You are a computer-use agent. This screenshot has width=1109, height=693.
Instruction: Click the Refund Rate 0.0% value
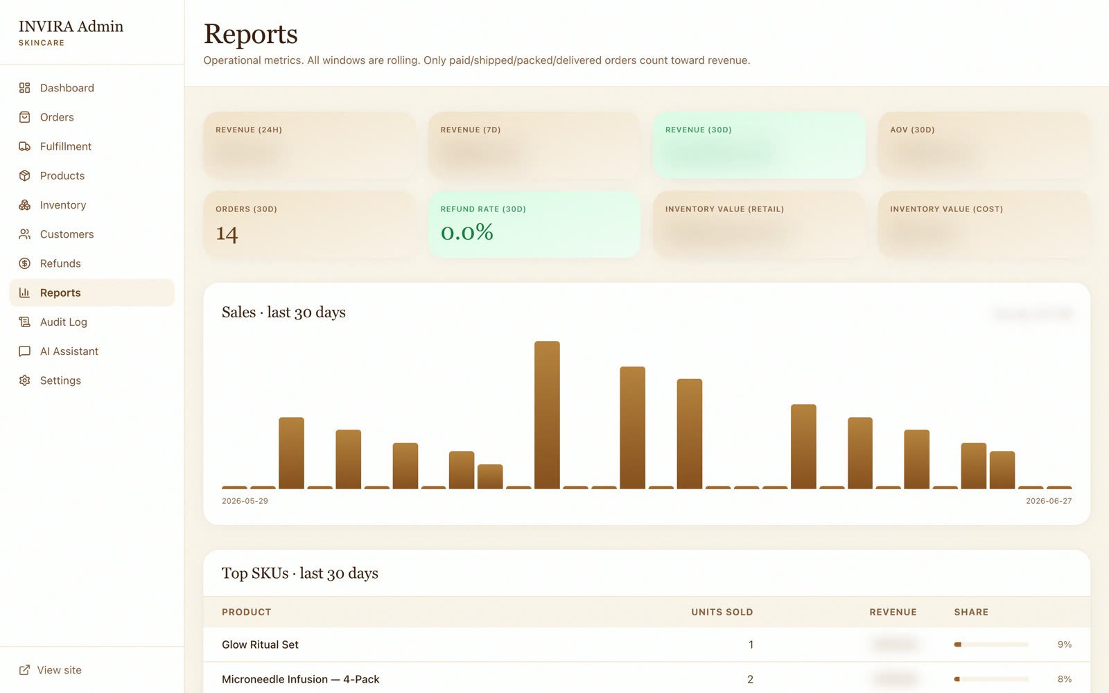(x=467, y=232)
